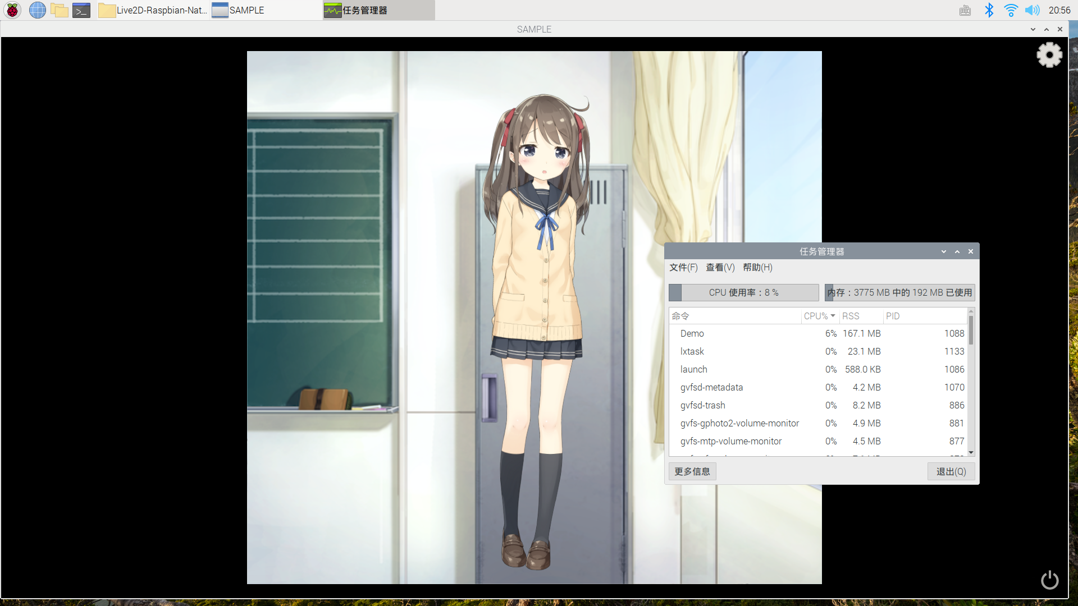
Task: Open the Raspberry Pi main menu
Action: coord(12,10)
